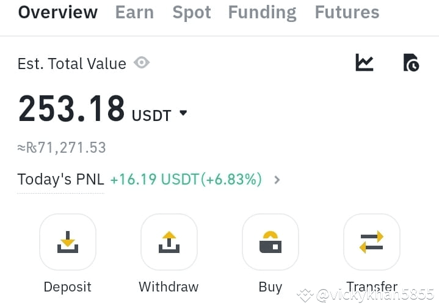
Task: Expand Today's PNL details chevron
Action: [277, 180]
